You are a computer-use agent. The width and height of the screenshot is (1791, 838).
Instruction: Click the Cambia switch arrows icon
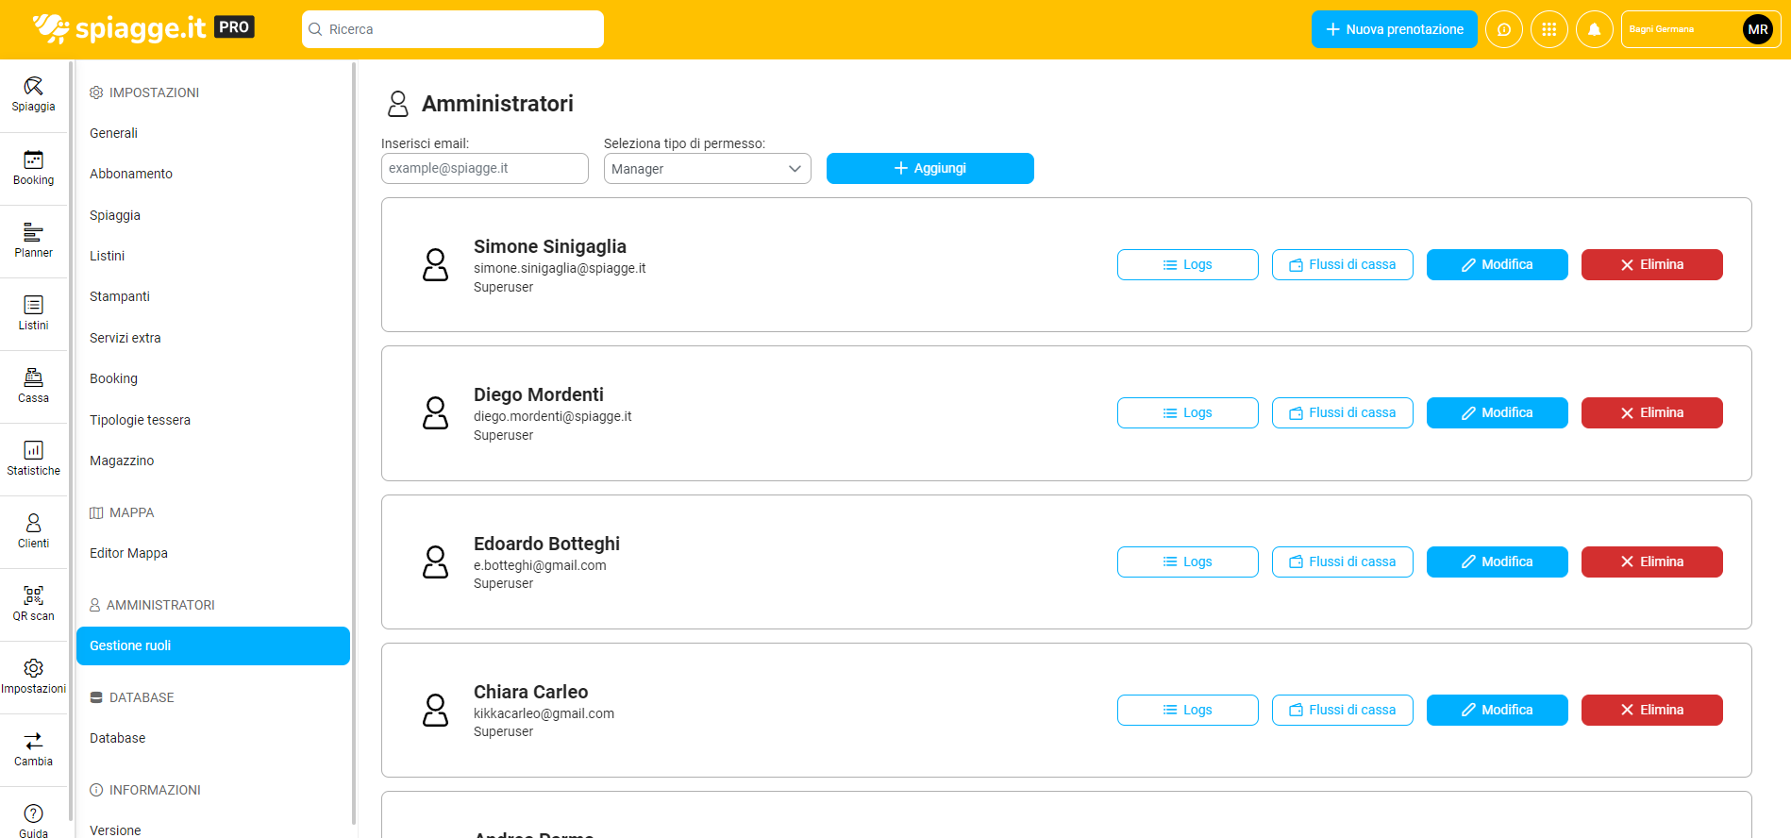click(33, 742)
